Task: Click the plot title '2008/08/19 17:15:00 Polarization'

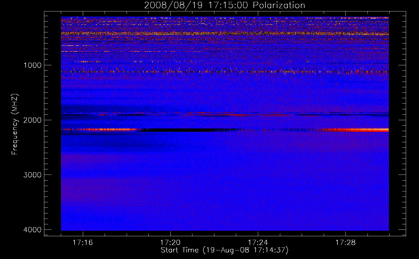Action: point(225,5)
